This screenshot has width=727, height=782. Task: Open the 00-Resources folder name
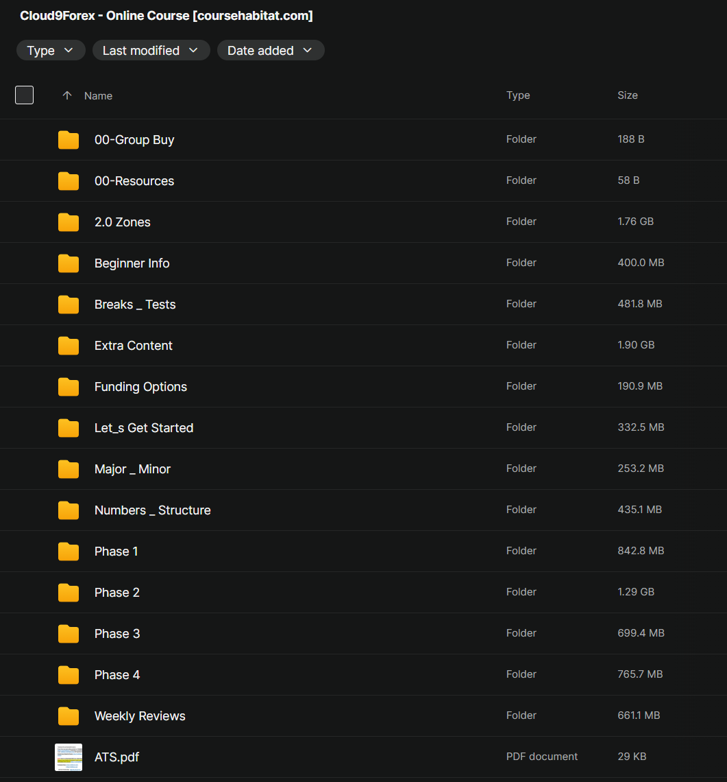(x=134, y=181)
